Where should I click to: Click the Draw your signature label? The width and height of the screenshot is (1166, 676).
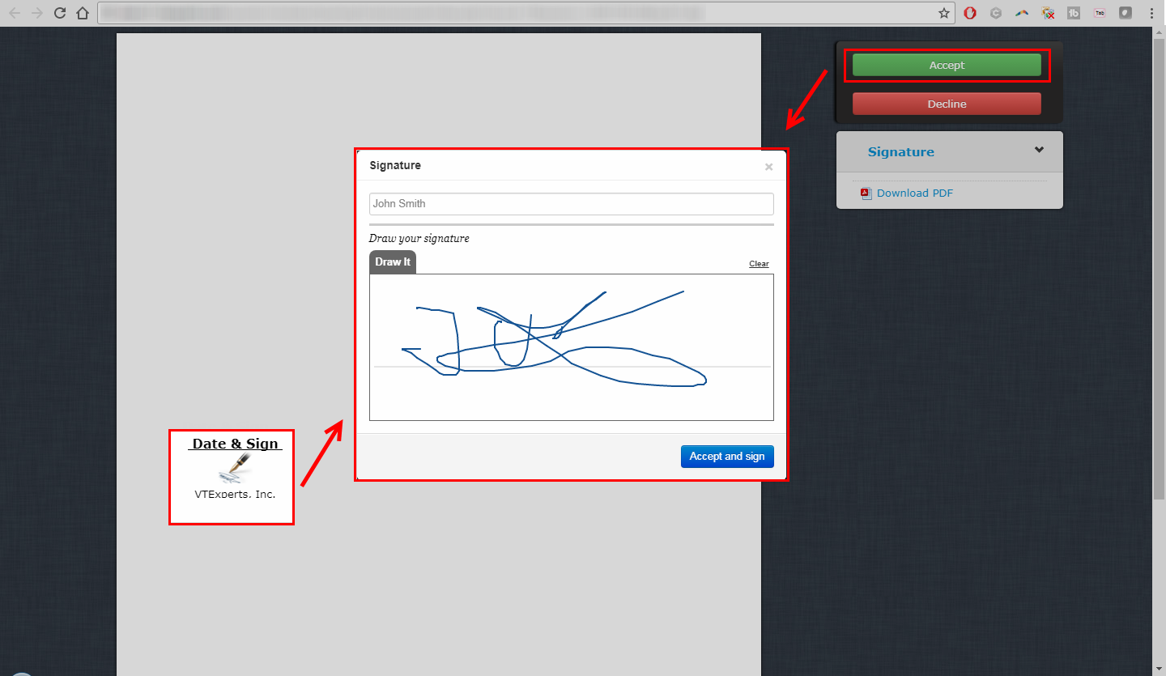(419, 239)
